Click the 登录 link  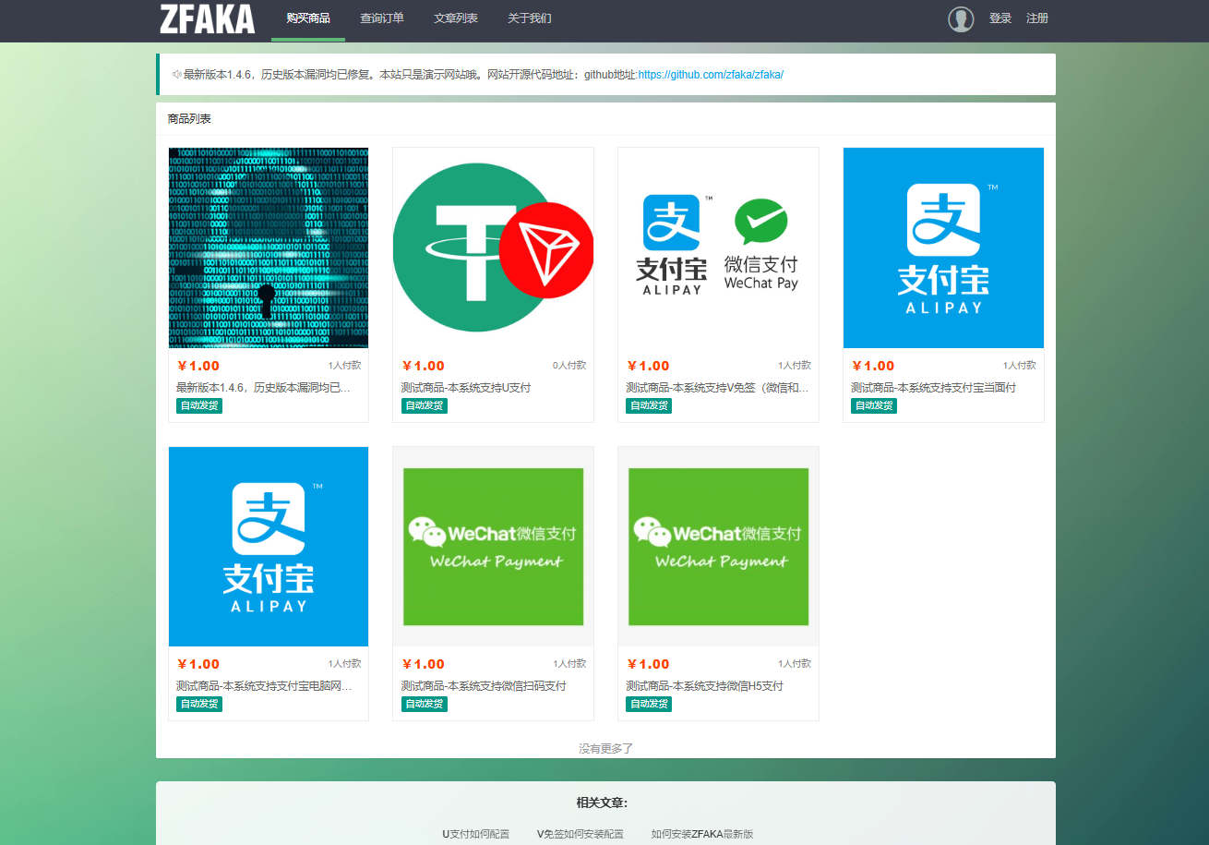(1000, 18)
